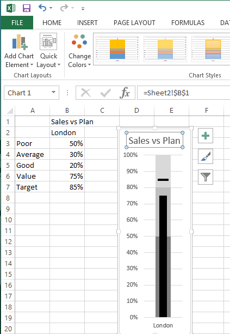Open the Chart Styles paintbrush button
The width and height of the screenshot is (230, 334).
206,156
